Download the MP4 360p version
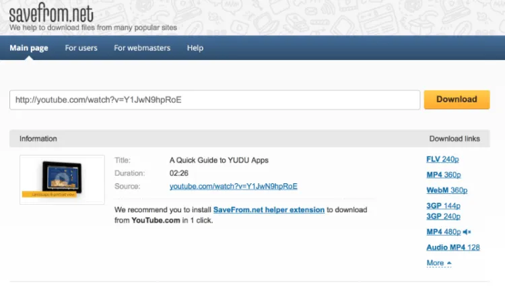Image resolution: width=505 pixels, height=297 pixels. [x=444, y=174]
